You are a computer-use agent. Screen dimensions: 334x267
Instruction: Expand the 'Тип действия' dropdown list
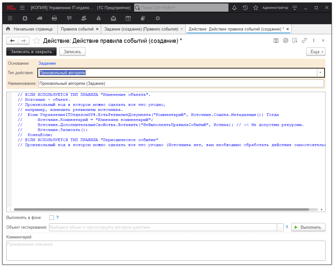(320, 73)
